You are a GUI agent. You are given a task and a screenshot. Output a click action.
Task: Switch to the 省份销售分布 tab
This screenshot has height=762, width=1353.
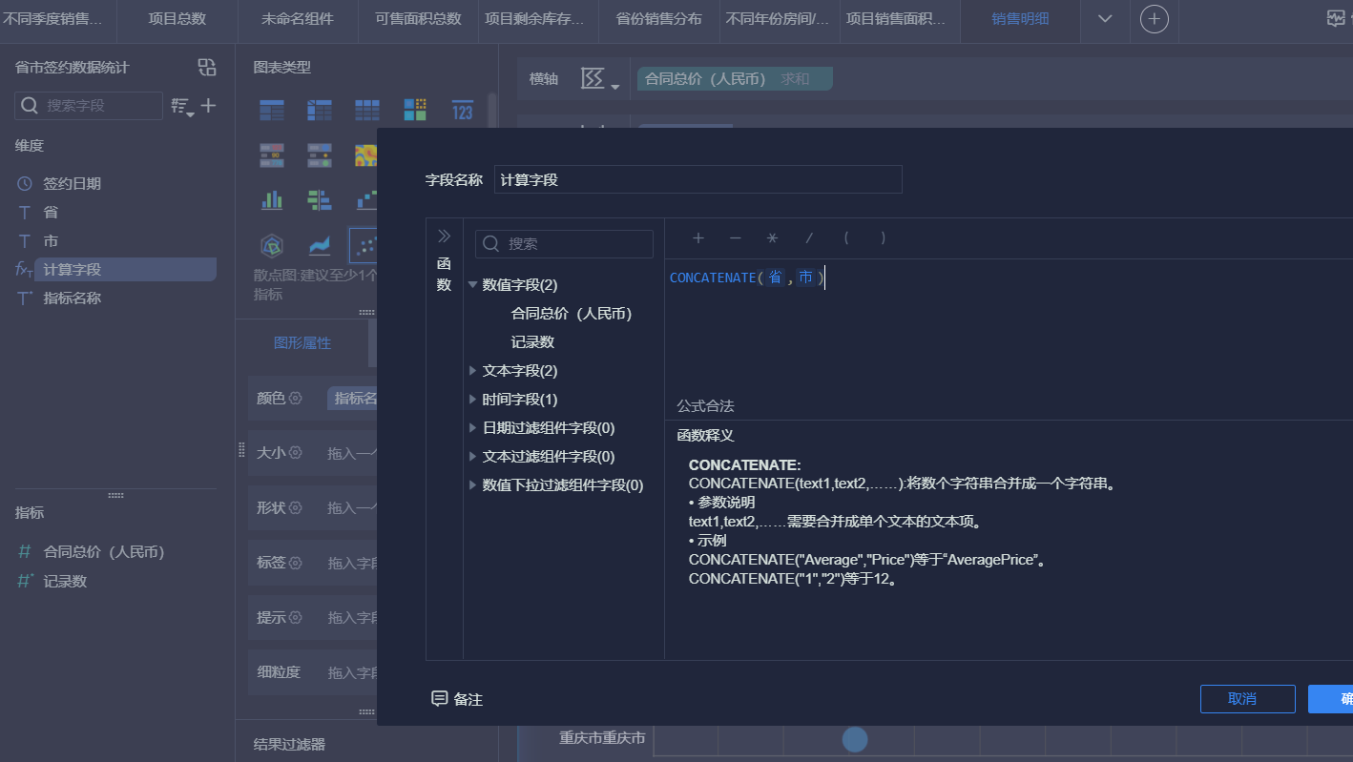(659, 19)
